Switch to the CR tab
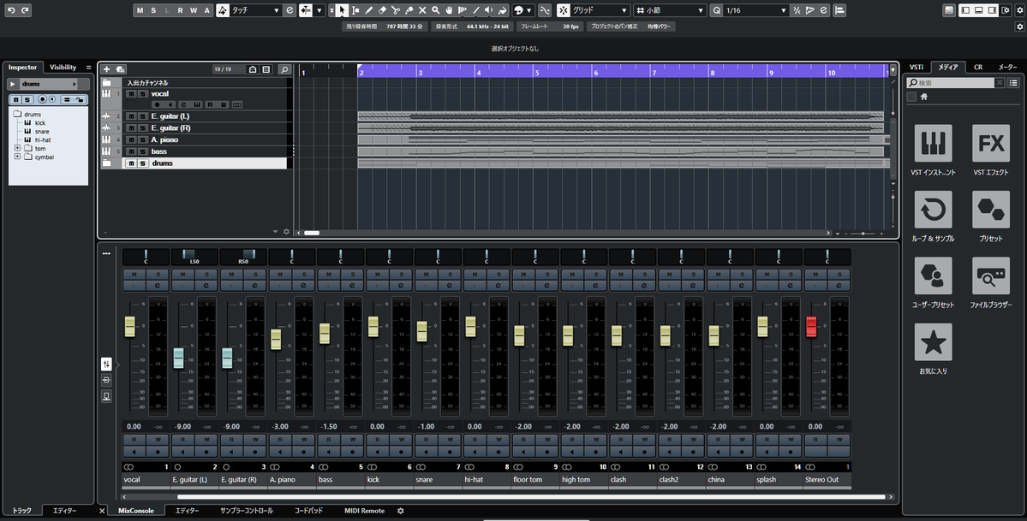1027x521 pixels. click(x=978, y=68)
